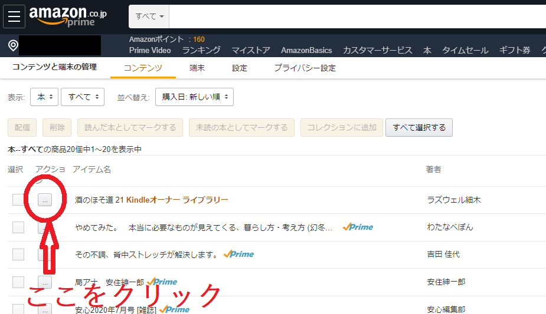The image size is (546, 314).
Task: Open マイストア in navigation bar
Action: point(251,50)
